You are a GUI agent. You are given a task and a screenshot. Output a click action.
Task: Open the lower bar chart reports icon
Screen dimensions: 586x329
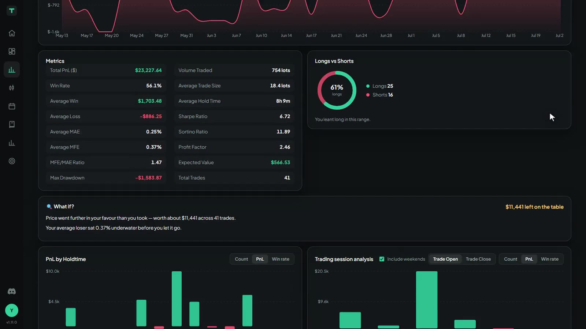click(x=12, y=143)
